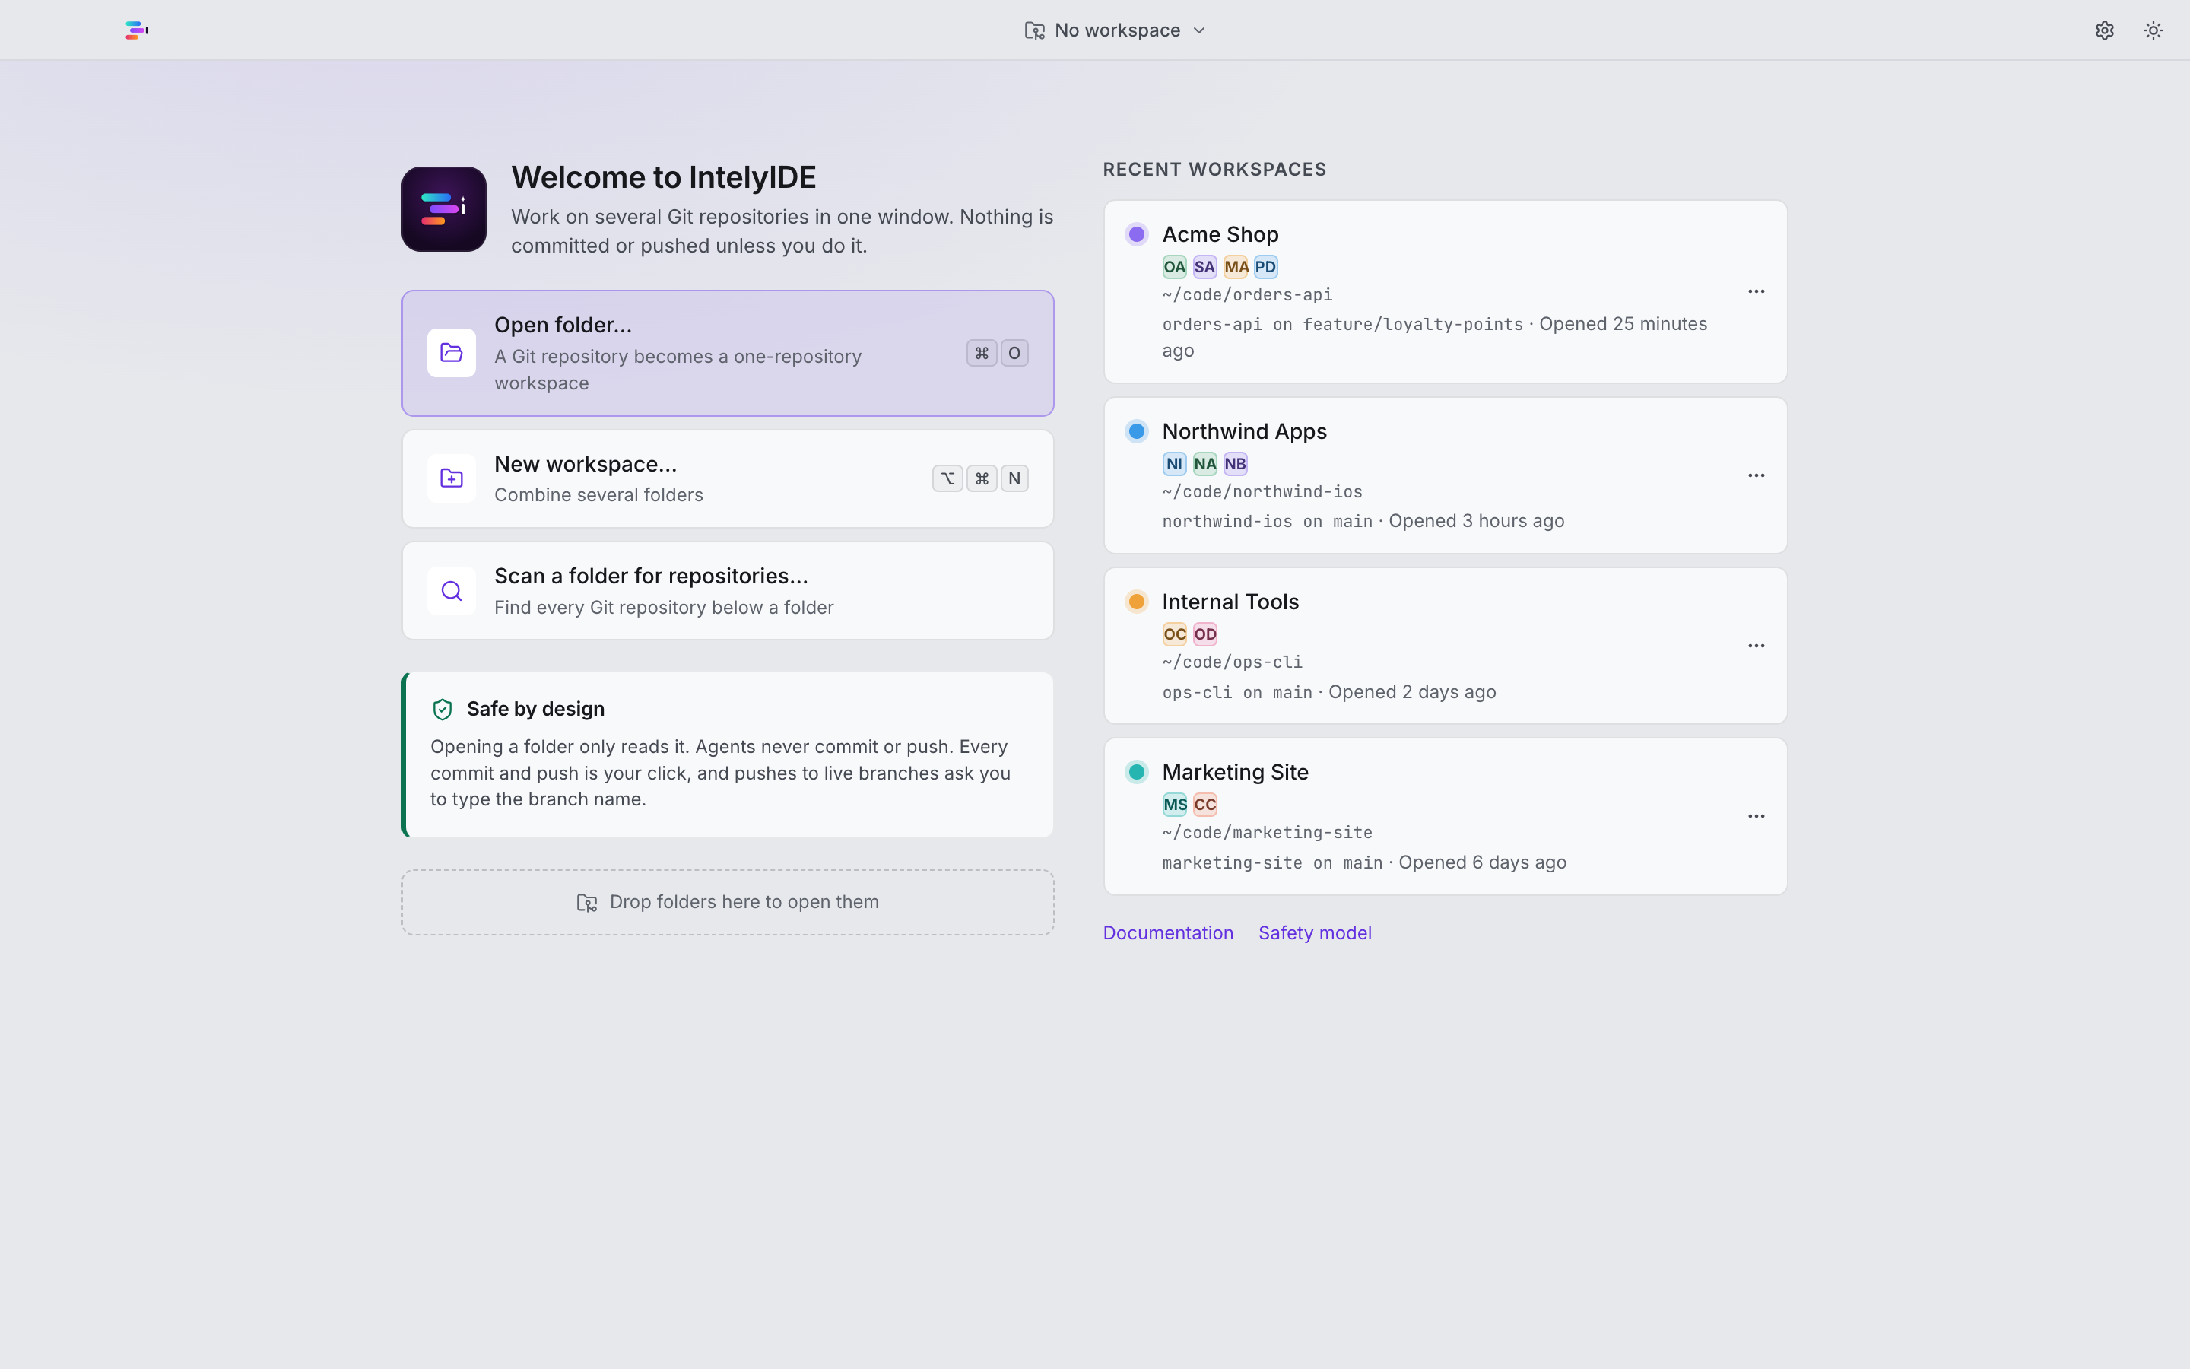Open the Safety model link
The image size is (2190, 1369).
click(1314, 932)
